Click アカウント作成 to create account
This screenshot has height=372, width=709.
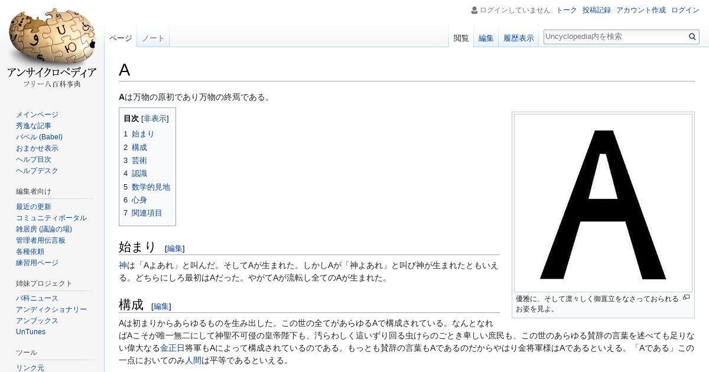(x=640, y=10)
